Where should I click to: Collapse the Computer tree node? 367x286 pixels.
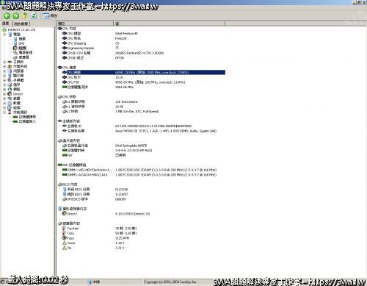(4, 35)
